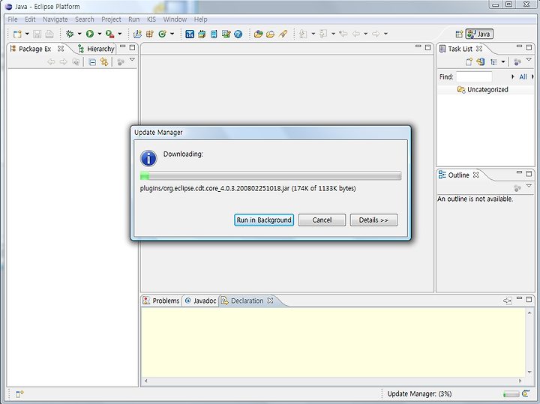
Task: Open the Next Annotation dropdown arrow
Action: [313, 34]
